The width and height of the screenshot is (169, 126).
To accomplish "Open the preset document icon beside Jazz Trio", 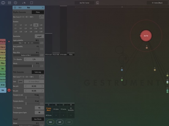I will click(x=97, y=3).
